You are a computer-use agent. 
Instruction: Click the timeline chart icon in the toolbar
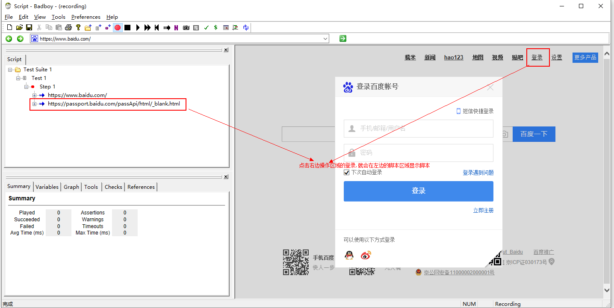click(x=236, y=27)
